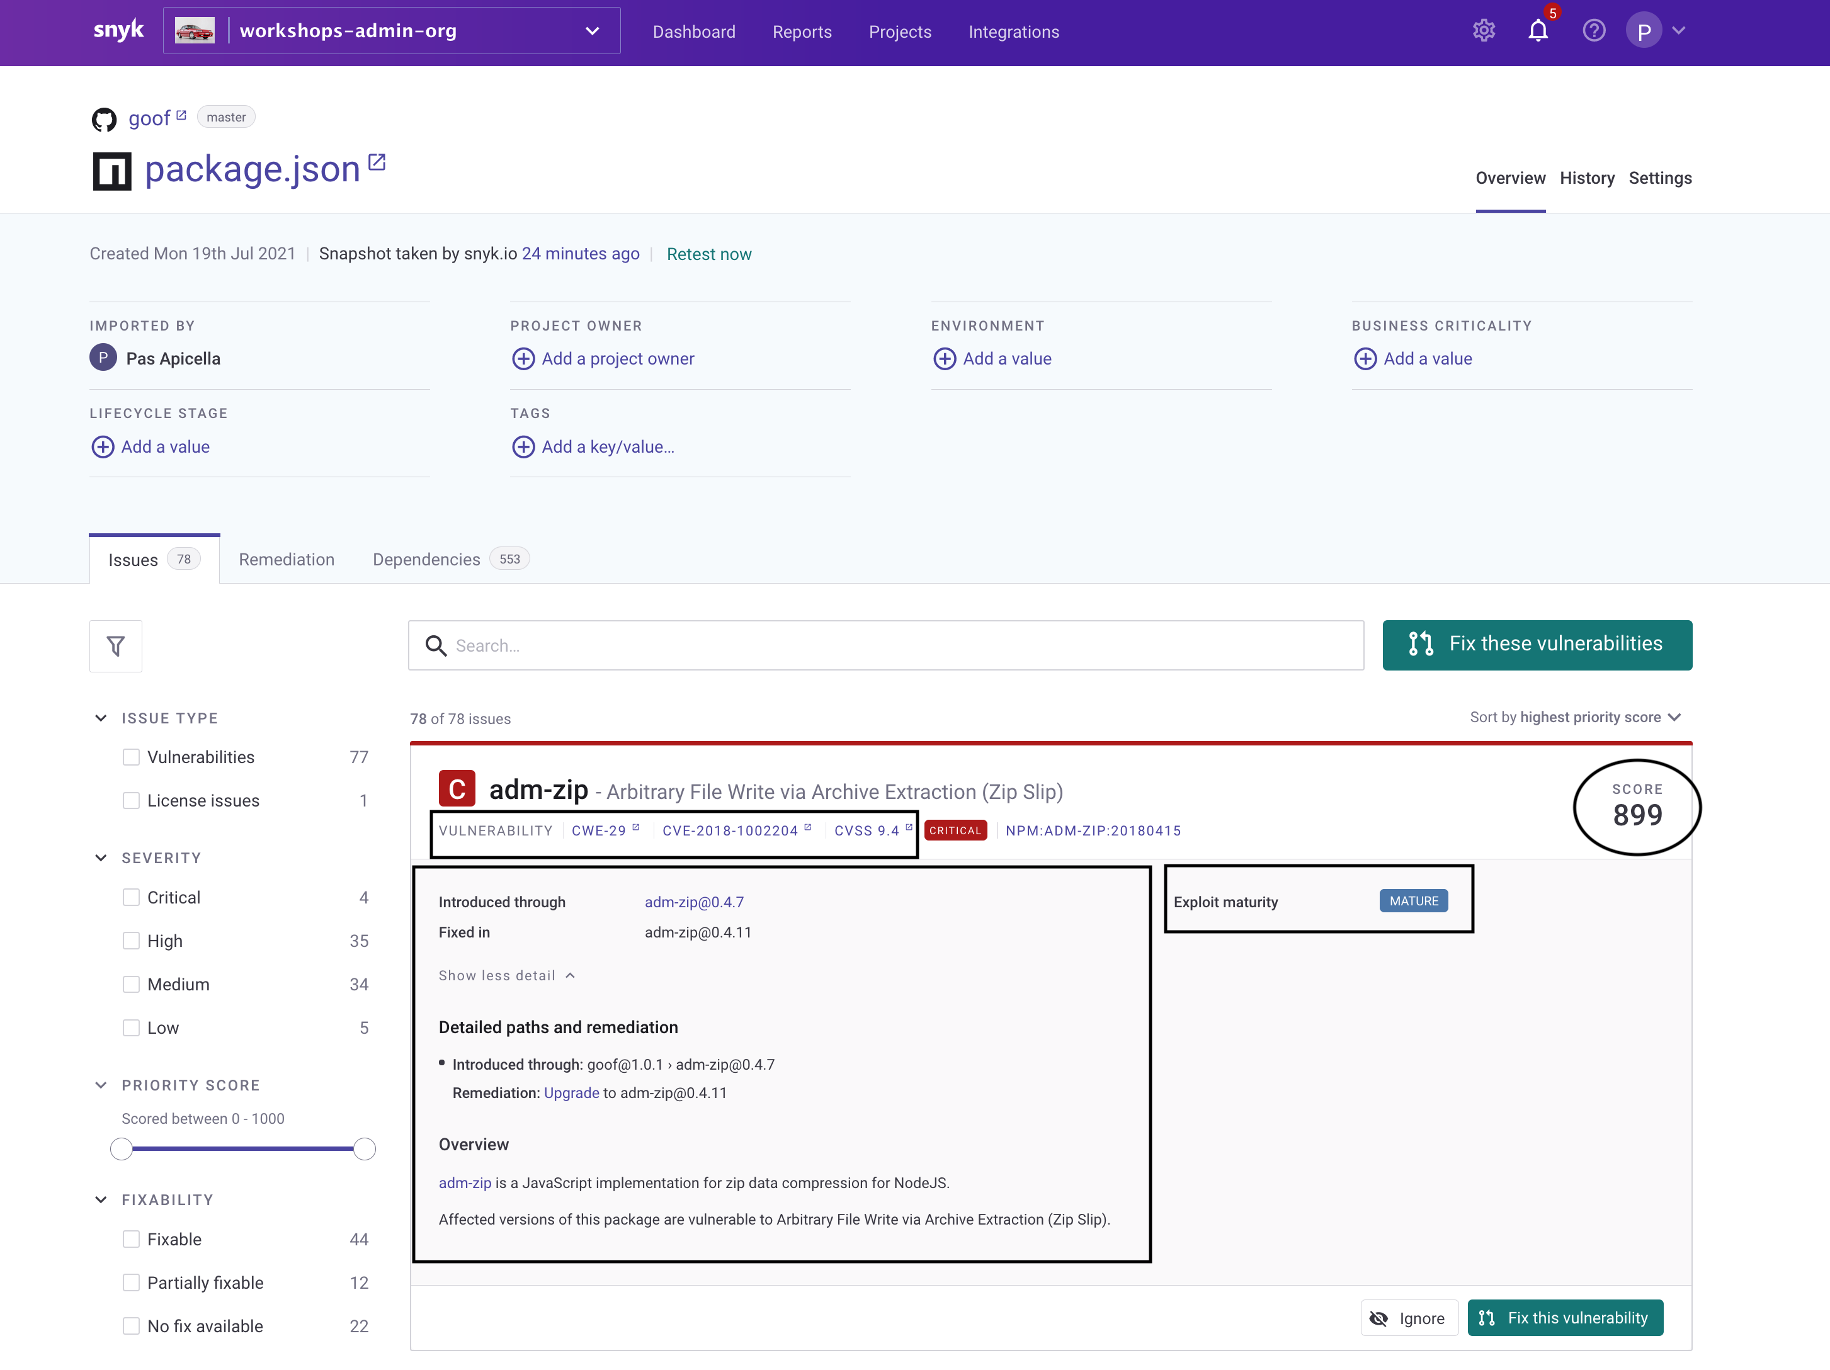Open the settings gear icon

pos(1484,31)
